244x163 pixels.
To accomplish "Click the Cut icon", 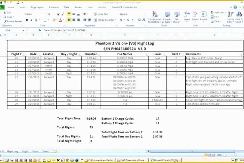I will [5, 13].
